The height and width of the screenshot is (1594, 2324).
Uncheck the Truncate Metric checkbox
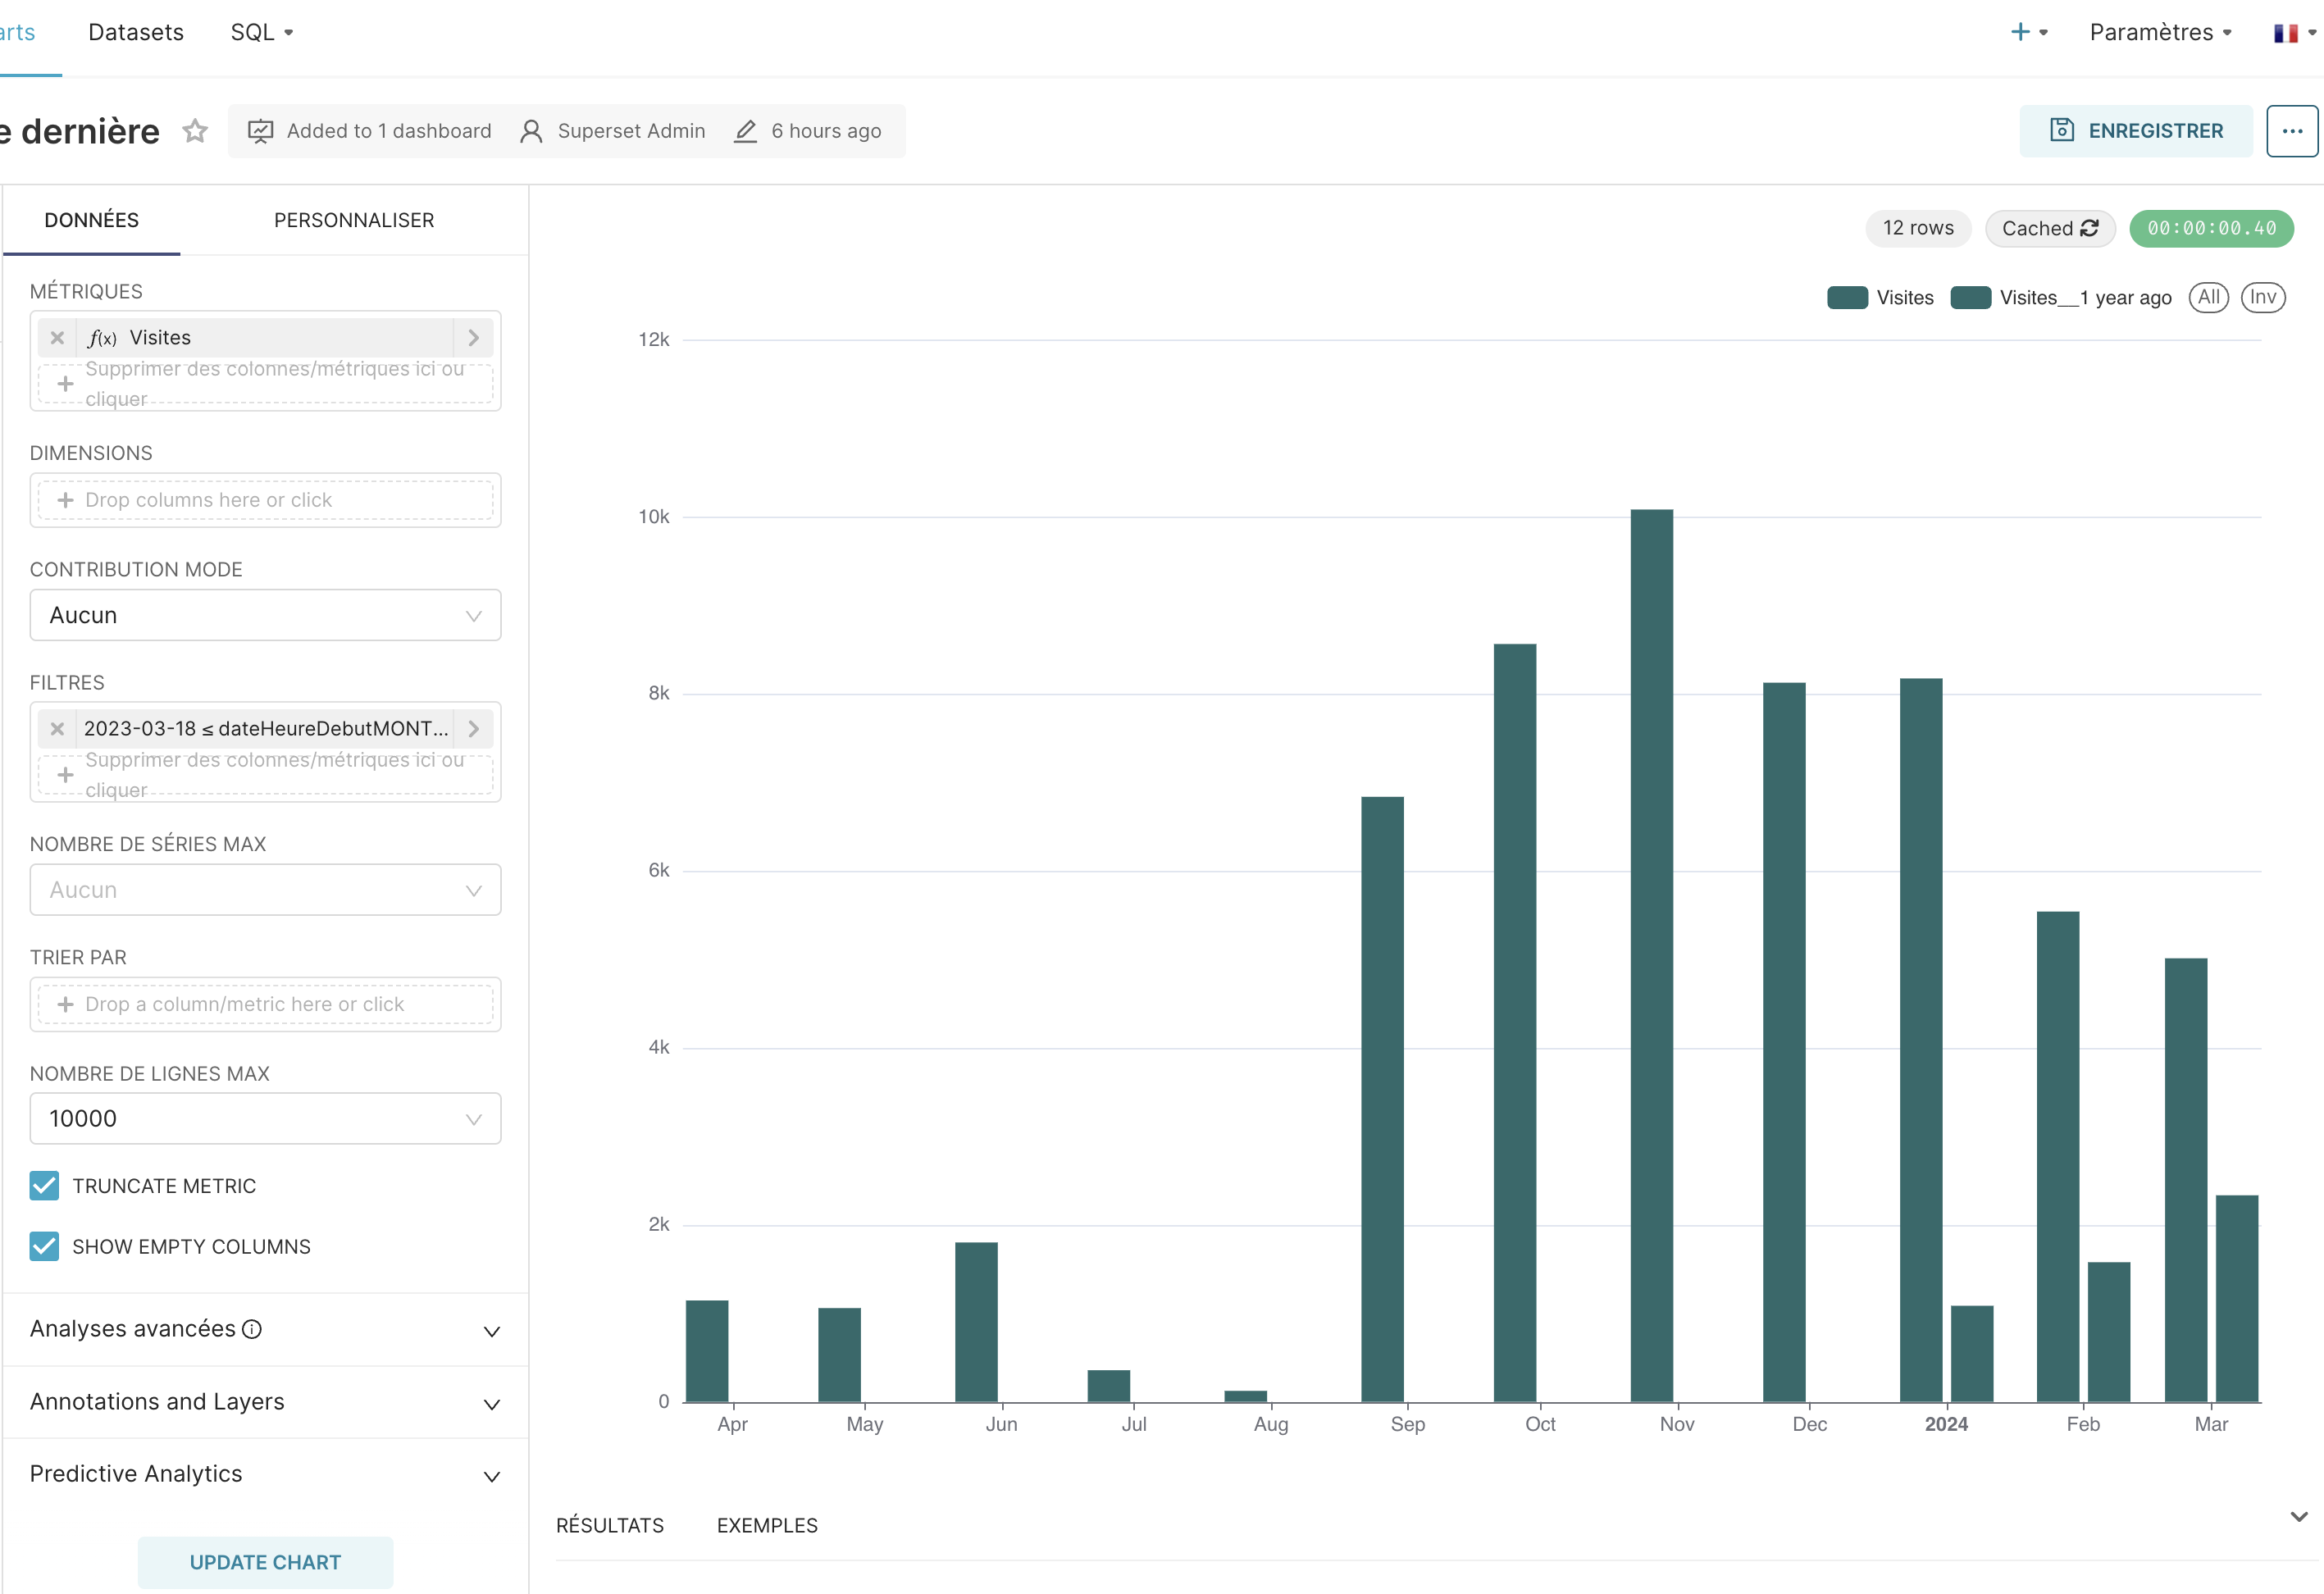pyautogui.click(x=44, y=1186)
